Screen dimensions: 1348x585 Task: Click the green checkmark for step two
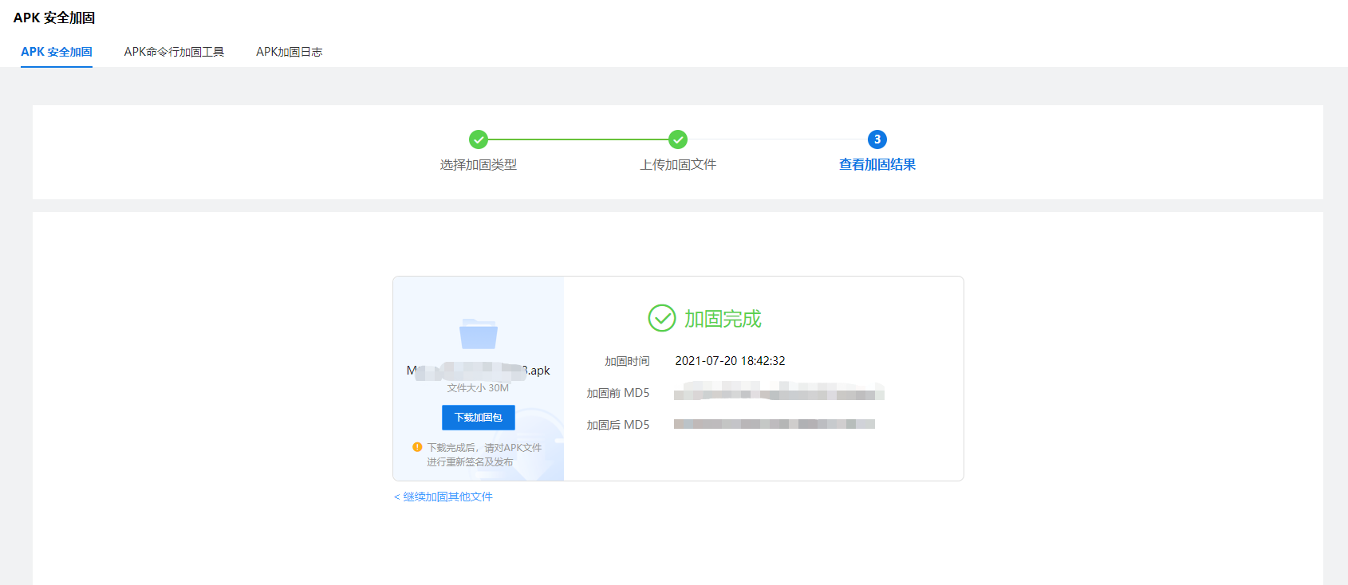pyautogui.click(x=677, y=139)
